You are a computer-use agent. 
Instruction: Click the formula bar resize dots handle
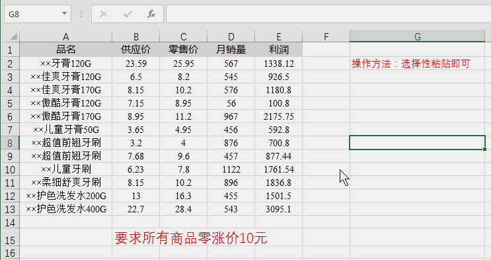pos(81,14)
